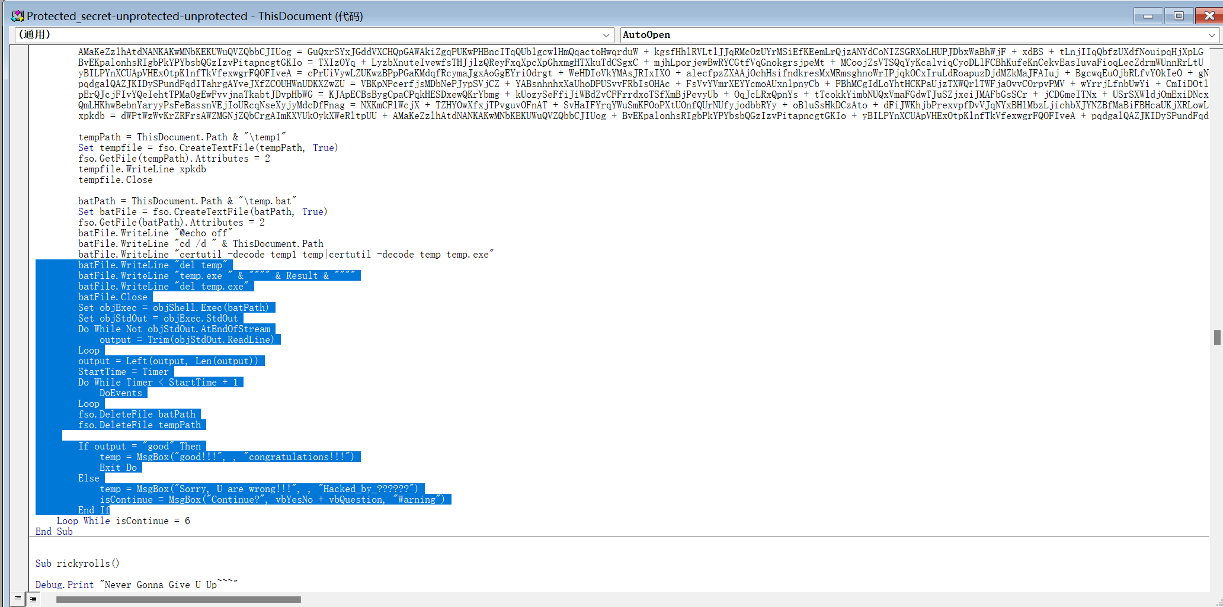The height and width of the screenshot is (607, 1223).
Task: Click the vertical scrollbar thumb on the right
Action: coord(1217,338)
